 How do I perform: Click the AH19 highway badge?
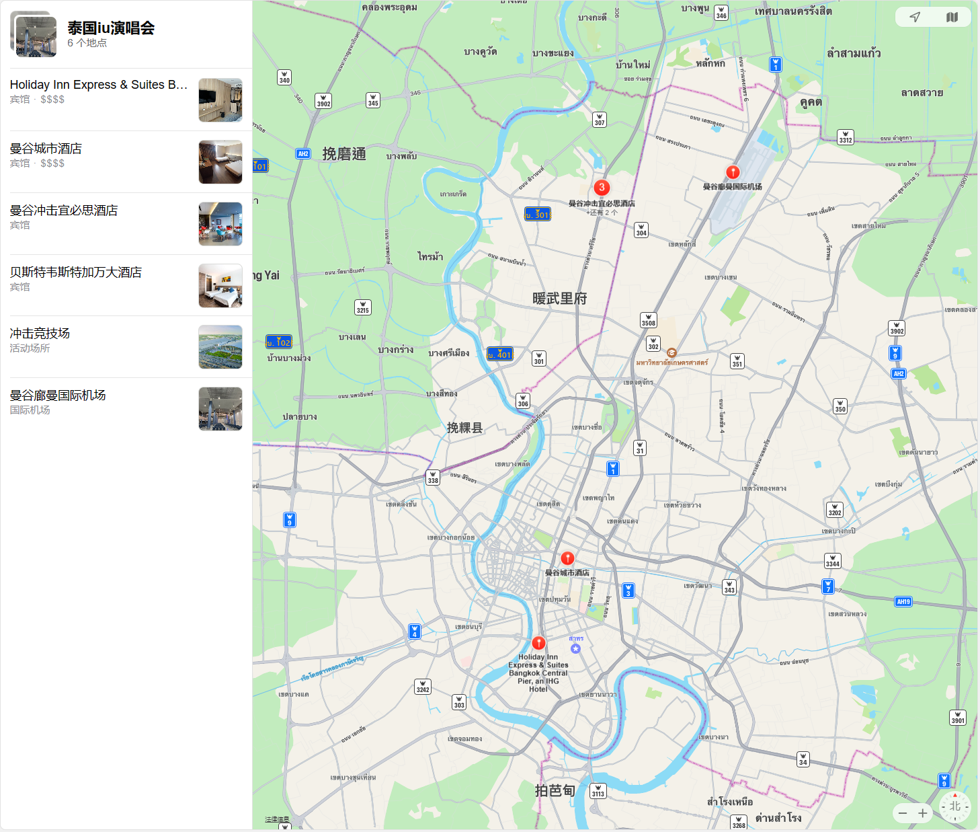[x=903, y=602]
